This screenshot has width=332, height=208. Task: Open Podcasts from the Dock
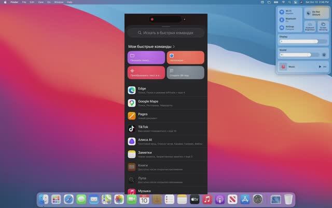(x=220, y=200)
